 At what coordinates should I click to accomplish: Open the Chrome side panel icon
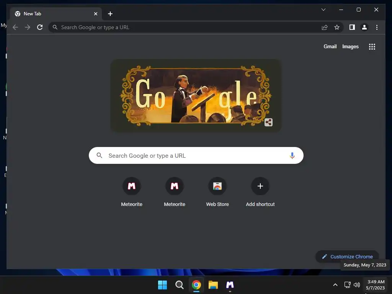[x=352, y=27]
